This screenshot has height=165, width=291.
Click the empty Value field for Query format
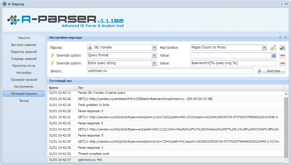point(231,55)
